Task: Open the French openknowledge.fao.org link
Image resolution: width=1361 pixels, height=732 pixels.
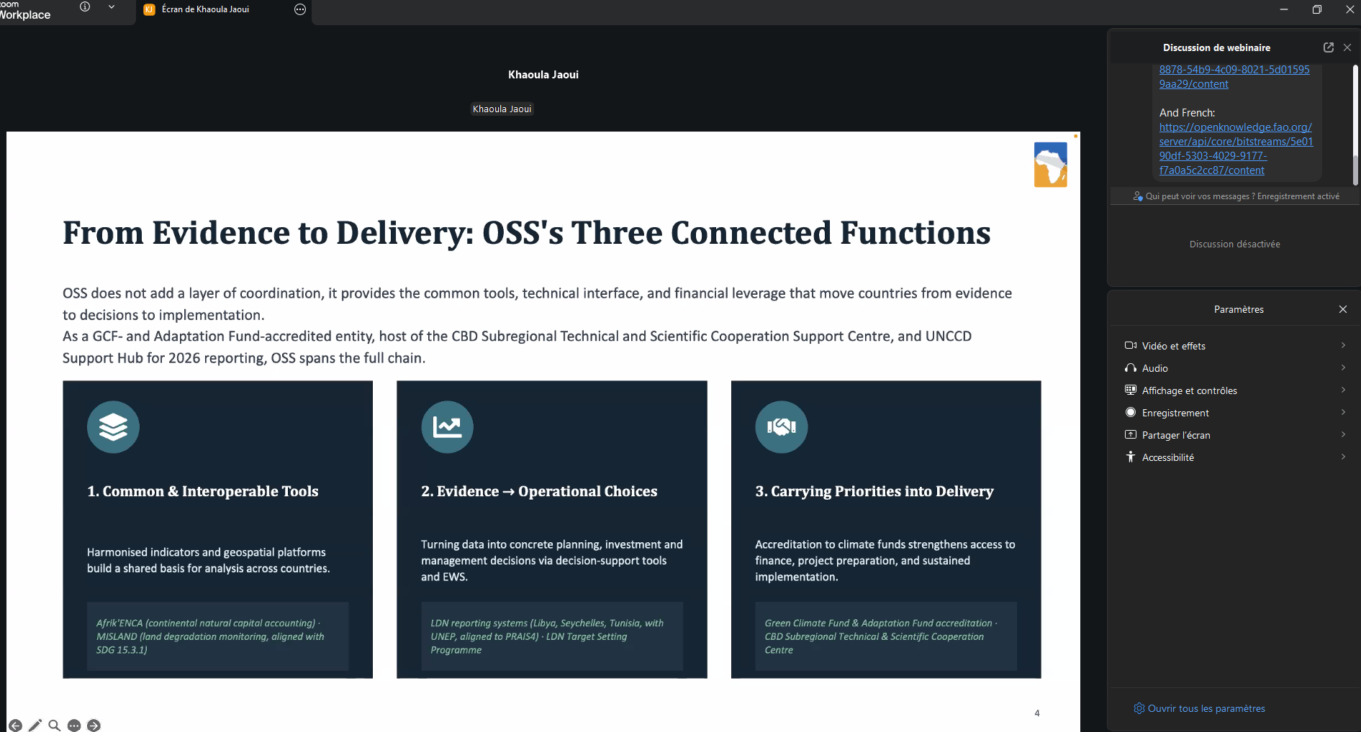Action: tap(1236, 149)
